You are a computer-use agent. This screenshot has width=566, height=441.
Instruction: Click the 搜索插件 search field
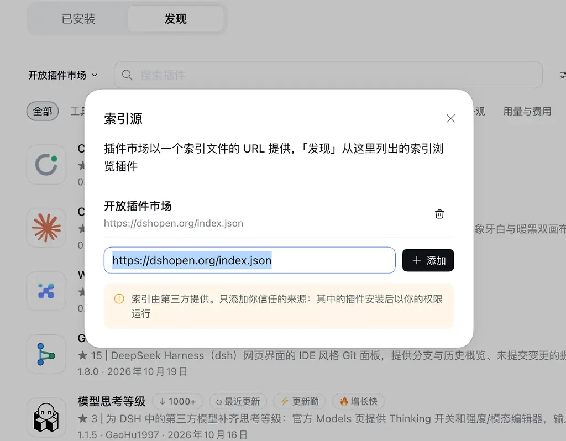(x=328, y=75)
